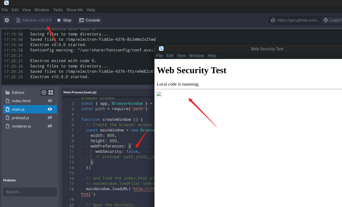Viewport: 342px width, 207px height.
Task: Click the webSecurity: false code line
Action: 117,151
